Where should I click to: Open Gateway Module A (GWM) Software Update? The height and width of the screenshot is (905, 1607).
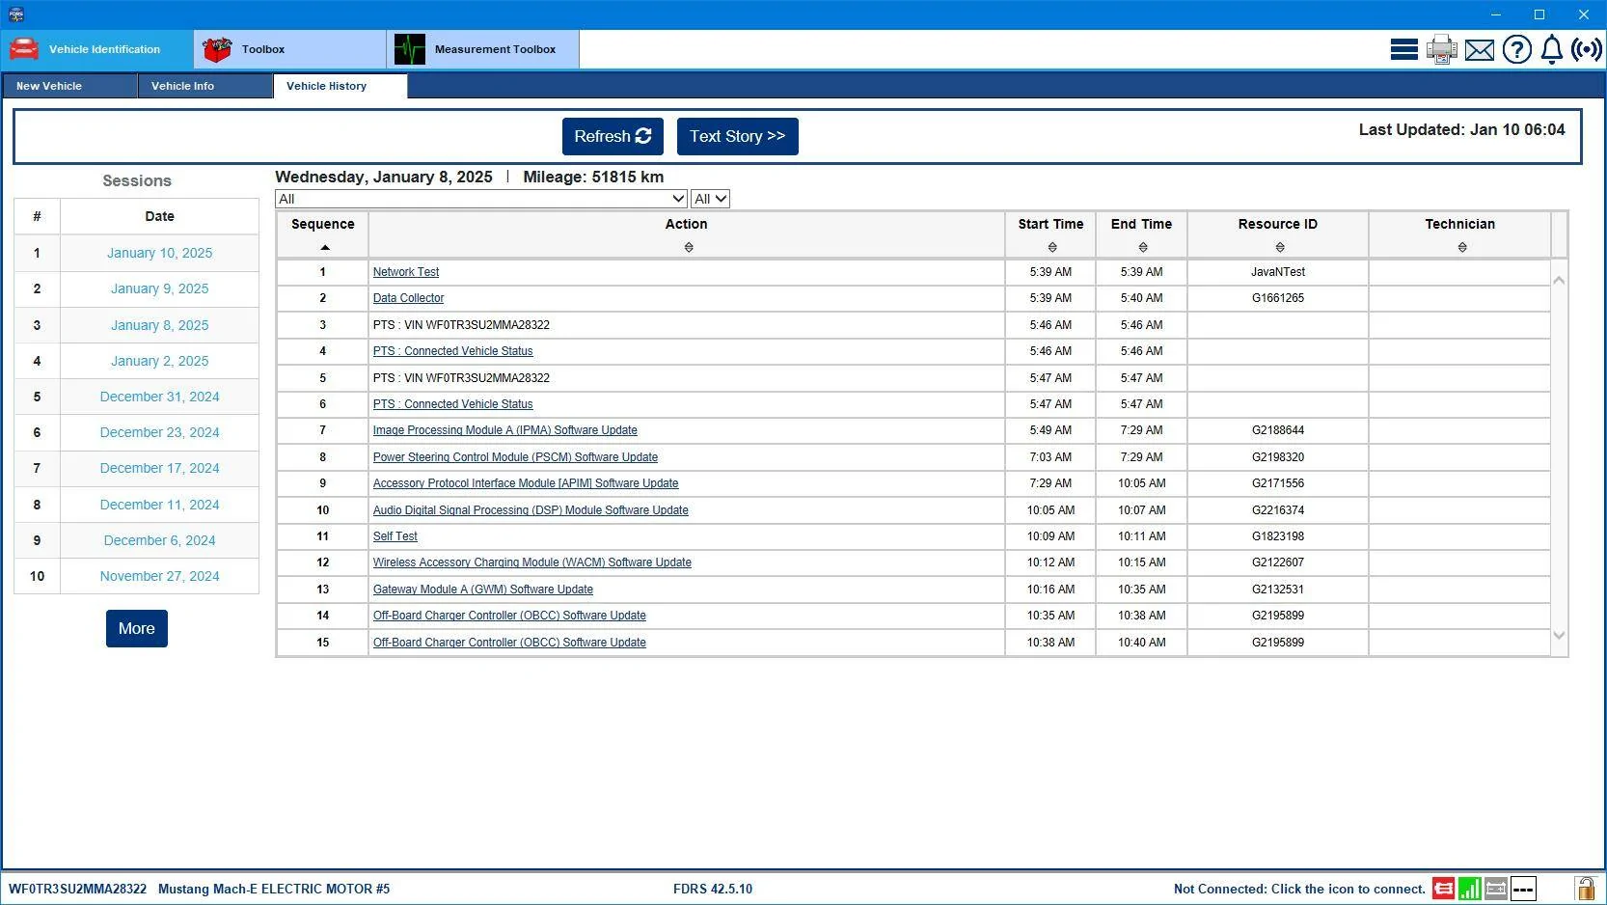click(x=483, y=590)
